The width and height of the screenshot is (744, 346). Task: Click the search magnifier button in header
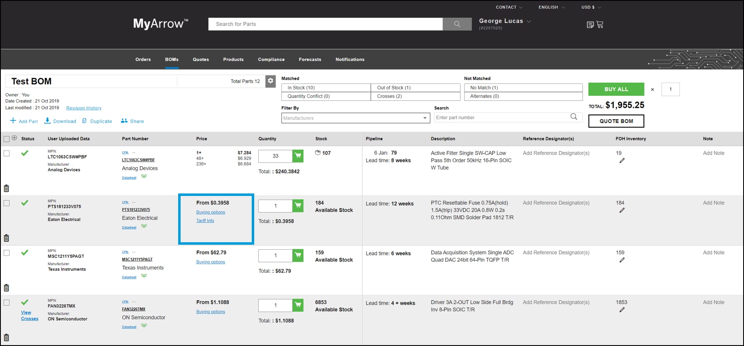(x=457, y=24)
